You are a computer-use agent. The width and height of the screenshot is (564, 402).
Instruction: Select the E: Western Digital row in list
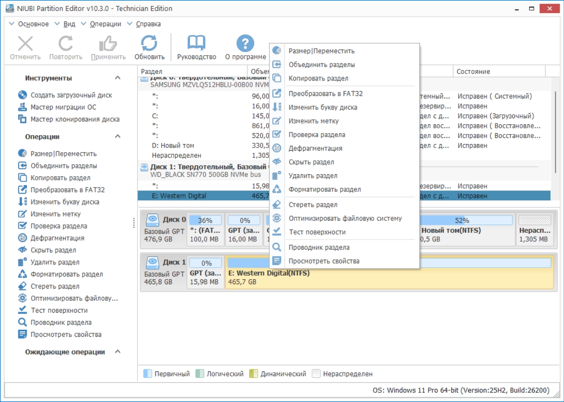[344, 196]
